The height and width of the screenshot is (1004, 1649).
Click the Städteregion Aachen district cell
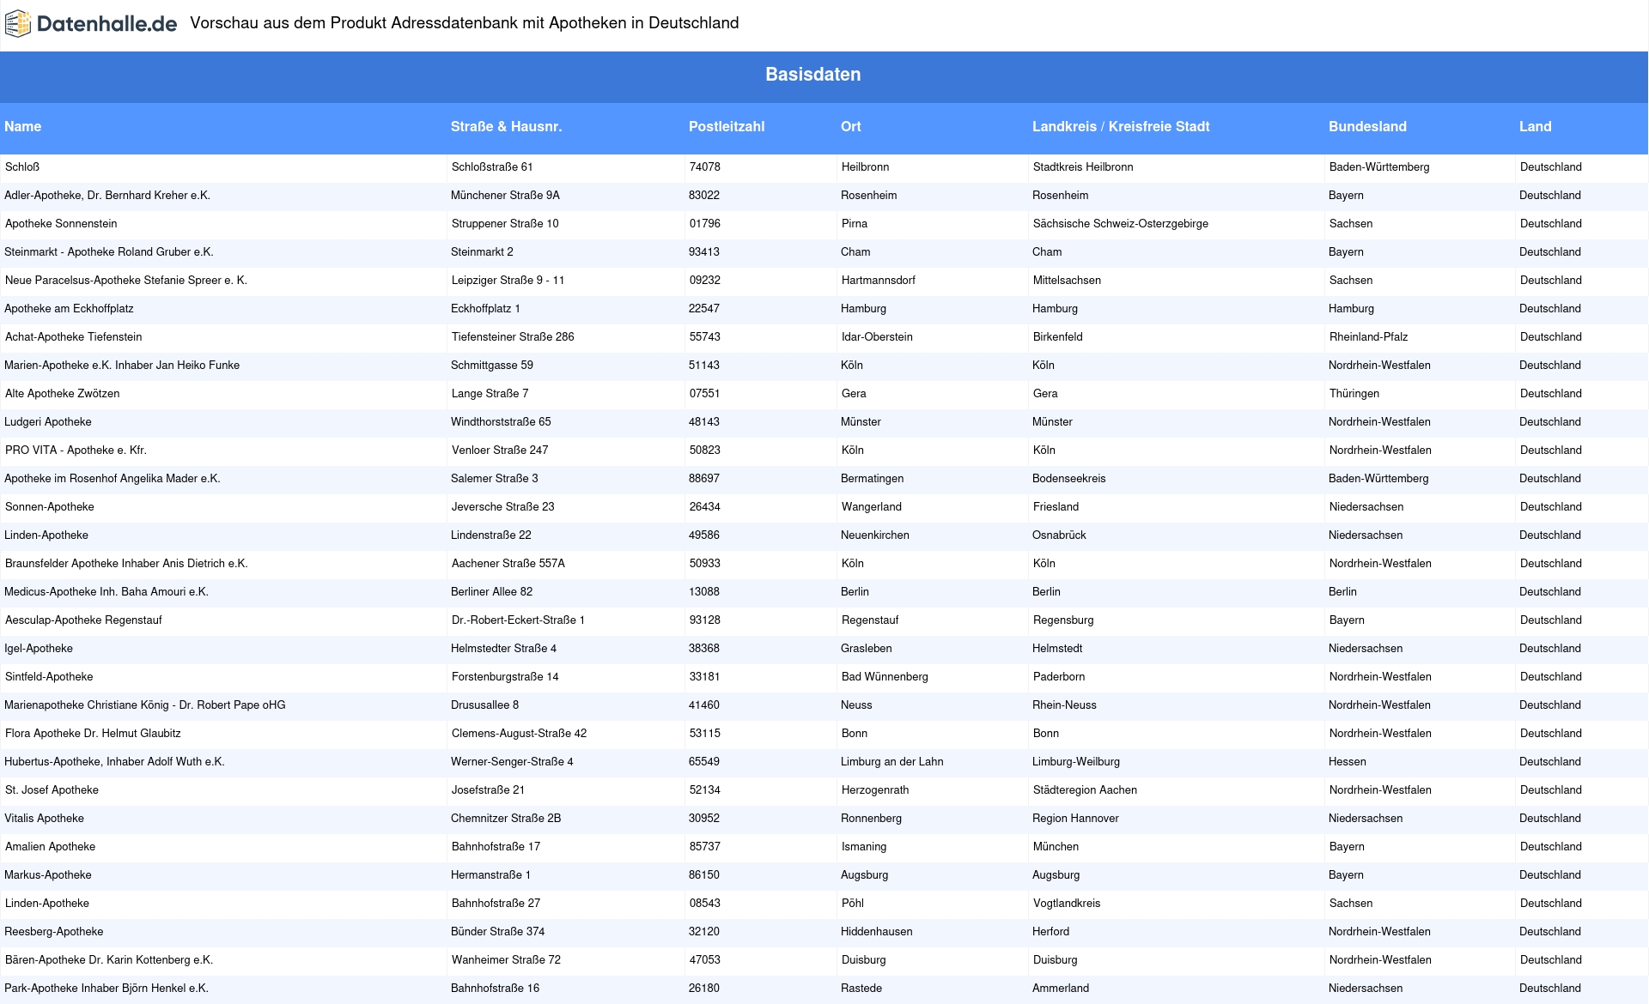(1084, 790)
